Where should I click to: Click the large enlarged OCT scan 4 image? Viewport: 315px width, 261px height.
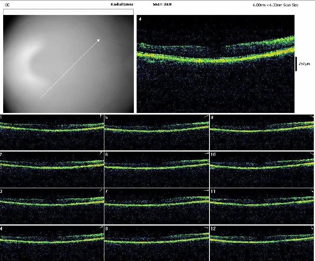click(215, 64)
